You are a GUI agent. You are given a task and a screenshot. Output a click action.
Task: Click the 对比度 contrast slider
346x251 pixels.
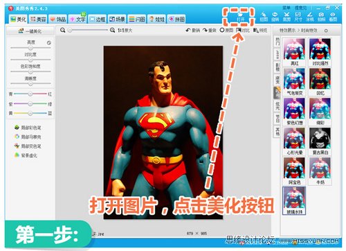click(x=30, y=60)
